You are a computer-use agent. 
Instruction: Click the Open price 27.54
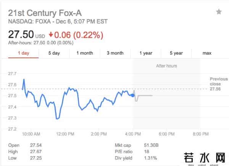pyautogui.click(x=36, y=145)
